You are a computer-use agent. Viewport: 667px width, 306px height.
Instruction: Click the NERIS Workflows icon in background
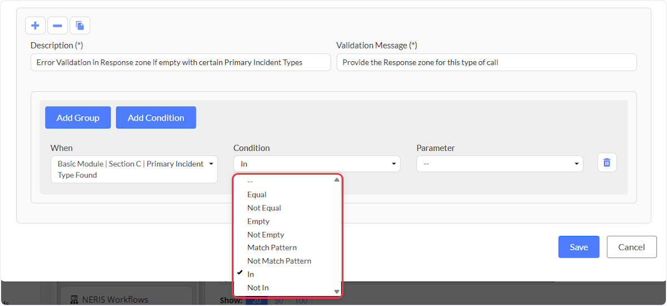(74, 299)
